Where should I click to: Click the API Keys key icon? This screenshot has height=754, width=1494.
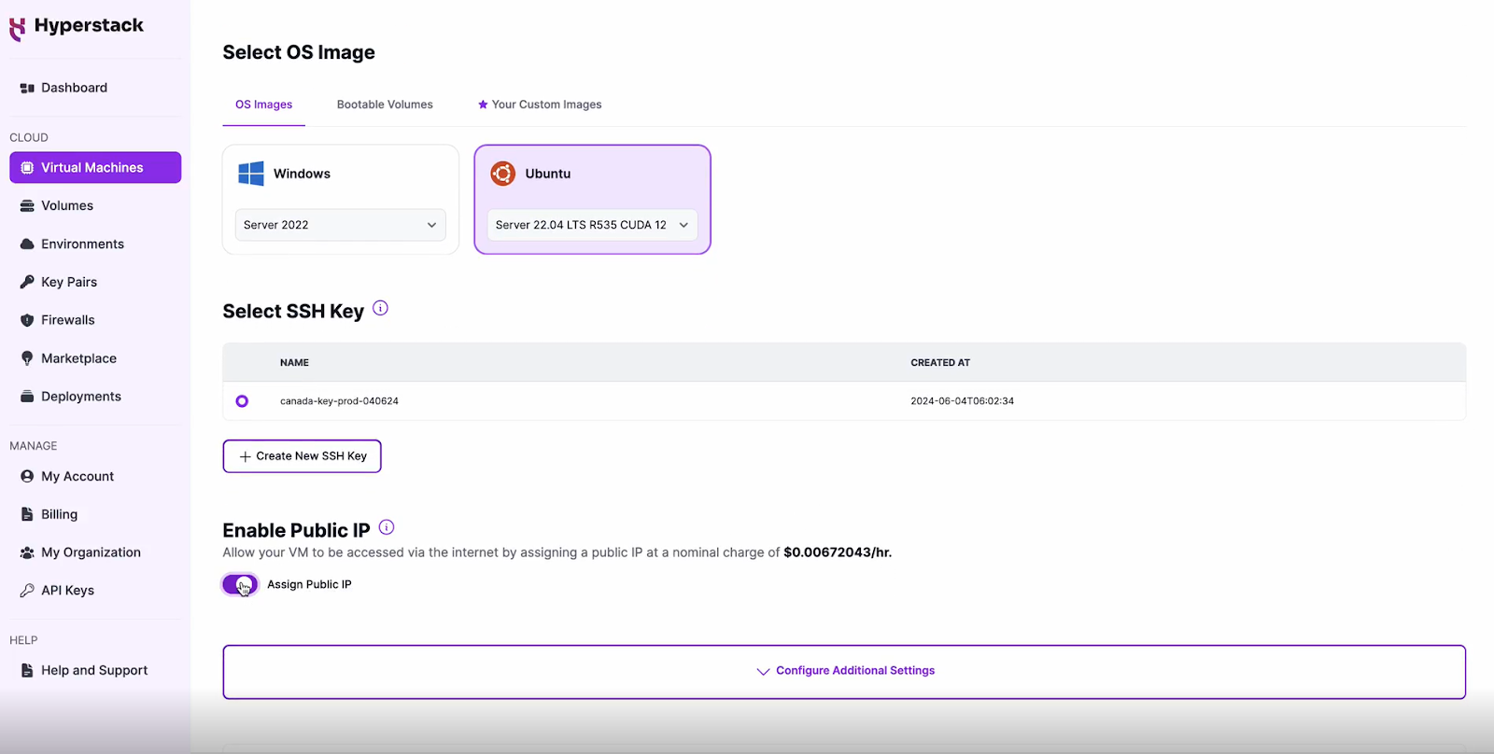(x=27, y=591)
